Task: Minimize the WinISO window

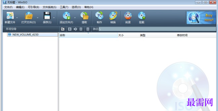Action: 198,2
